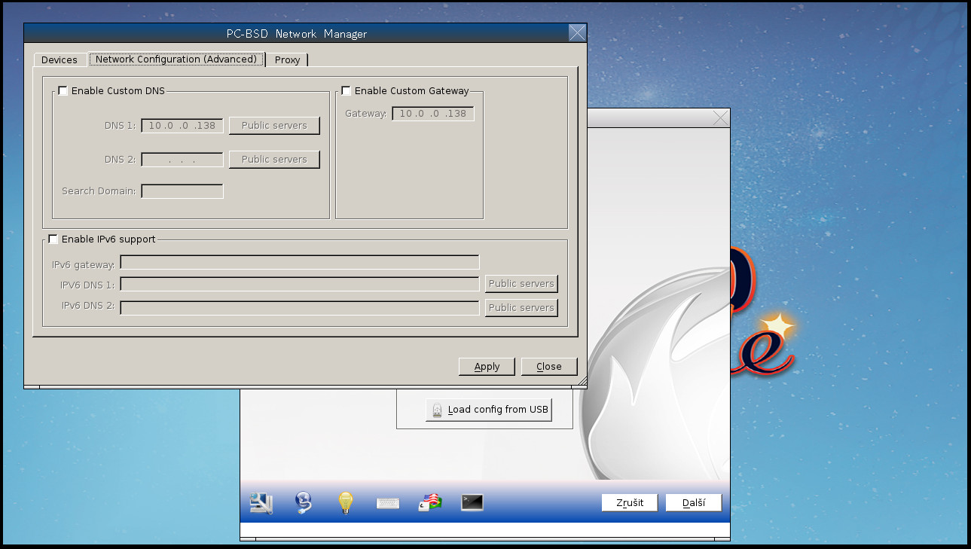This screenshot has width=971, height=549.
Task: Click Public servers for IPV6 DNS 1
Action: 521,284
